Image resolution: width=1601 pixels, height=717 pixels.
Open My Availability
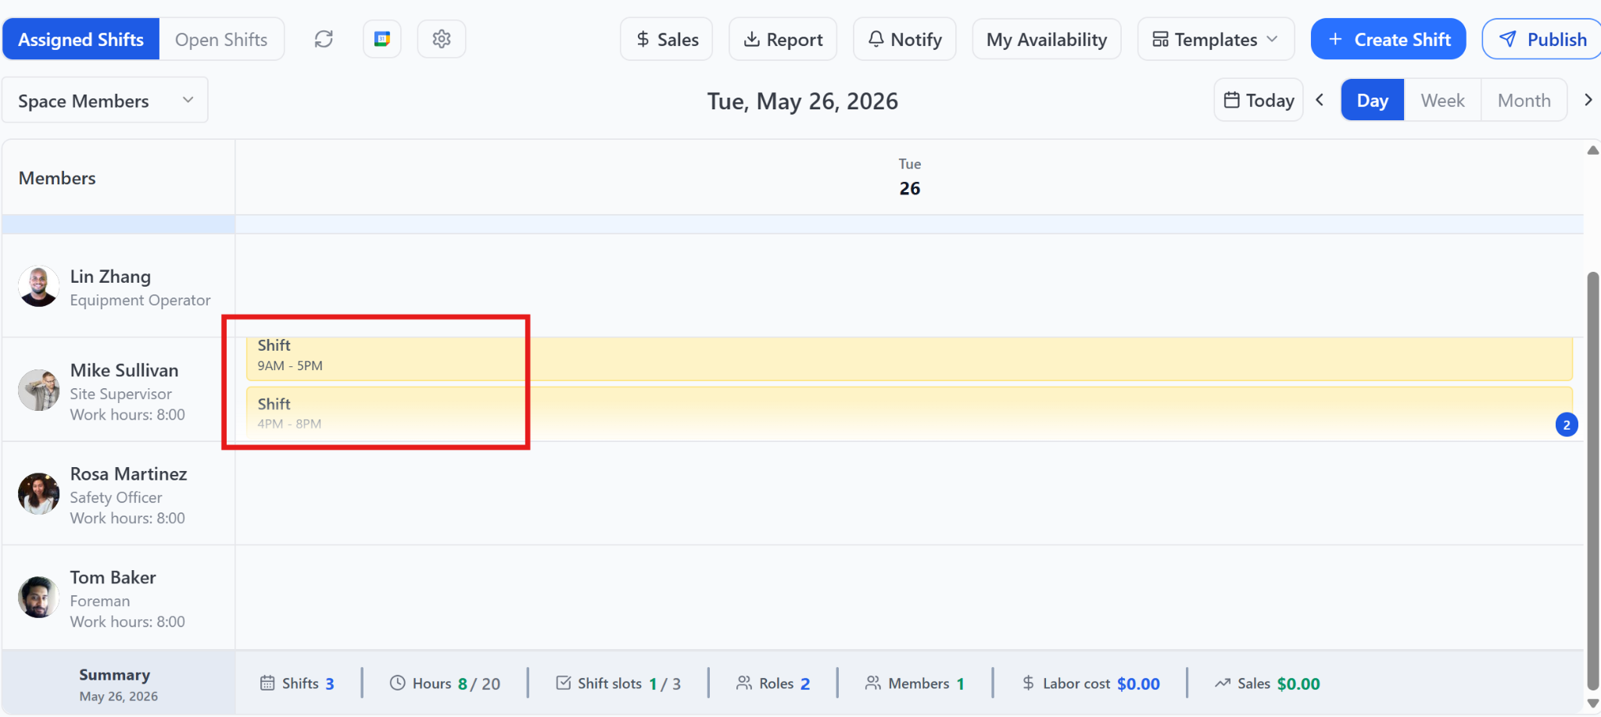(x=1047, y=39)
